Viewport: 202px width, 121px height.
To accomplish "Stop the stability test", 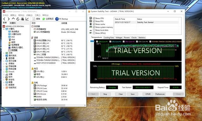I will [105, 94].
